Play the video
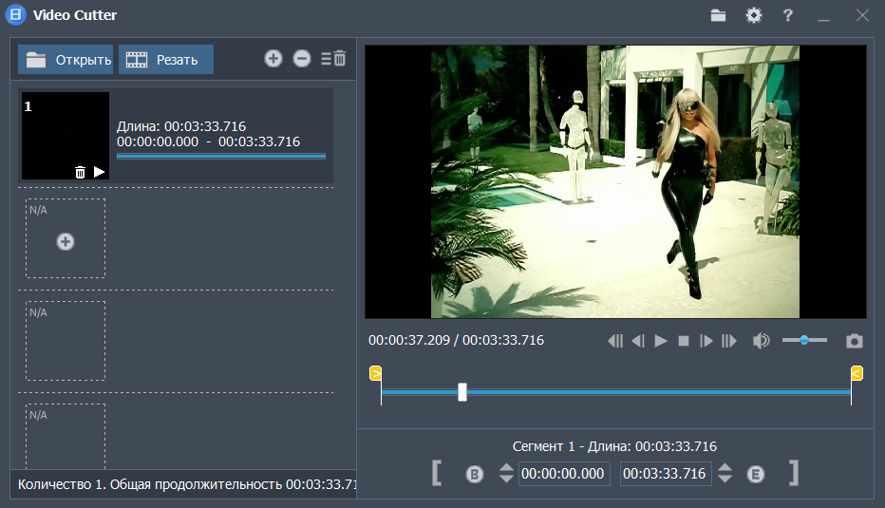 [x=661, y=341]
